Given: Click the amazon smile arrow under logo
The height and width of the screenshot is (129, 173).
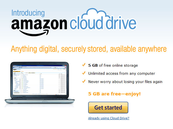Looking at the screenshot, I should pyautogui.click(x=34, y=33).
